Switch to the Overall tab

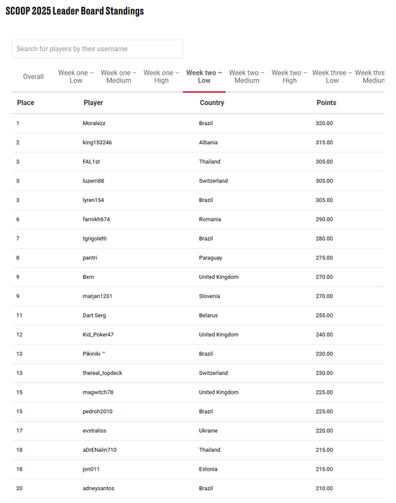point(33,77)
